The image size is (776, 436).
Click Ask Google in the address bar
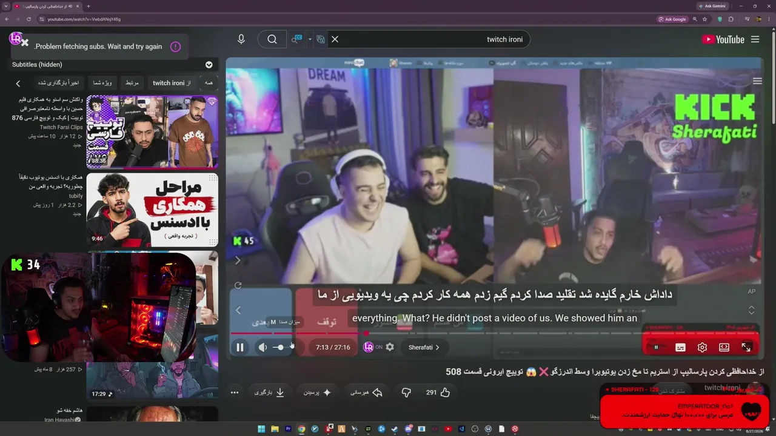click(672, 19)
